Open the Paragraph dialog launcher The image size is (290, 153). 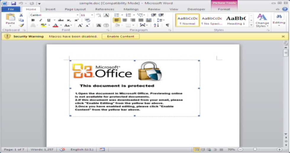click(x=170, y=30)
